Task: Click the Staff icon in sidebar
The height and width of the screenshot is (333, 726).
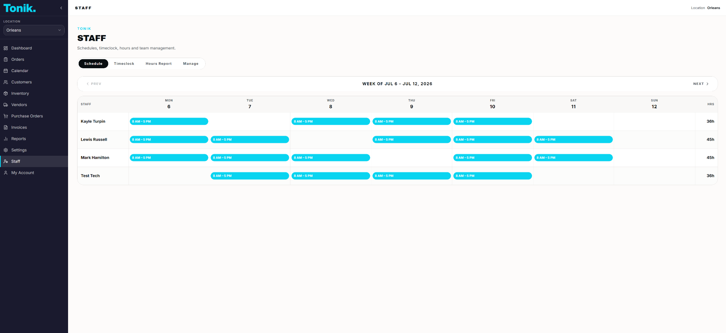Action: point(6,161)
